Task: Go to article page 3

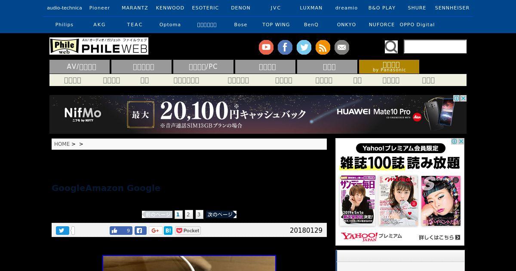Action: click(x=199, y=214)
